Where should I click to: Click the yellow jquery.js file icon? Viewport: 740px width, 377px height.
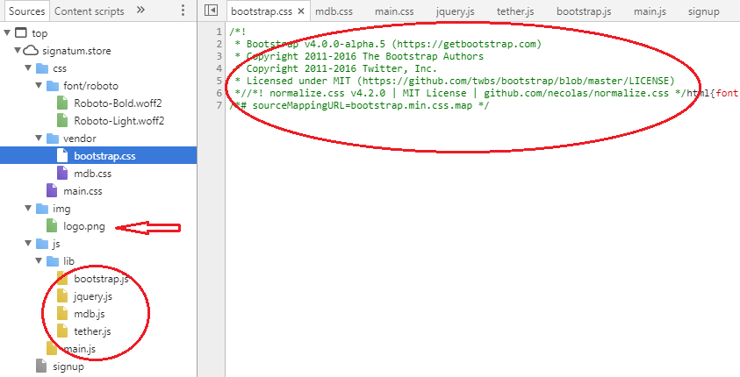pyautogui.click(x=62, y=296)
